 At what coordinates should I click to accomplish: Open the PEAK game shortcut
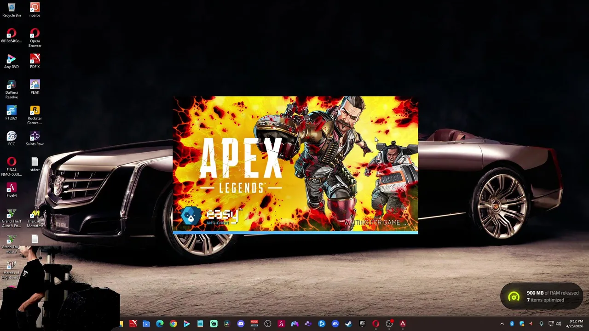(35, 87)
